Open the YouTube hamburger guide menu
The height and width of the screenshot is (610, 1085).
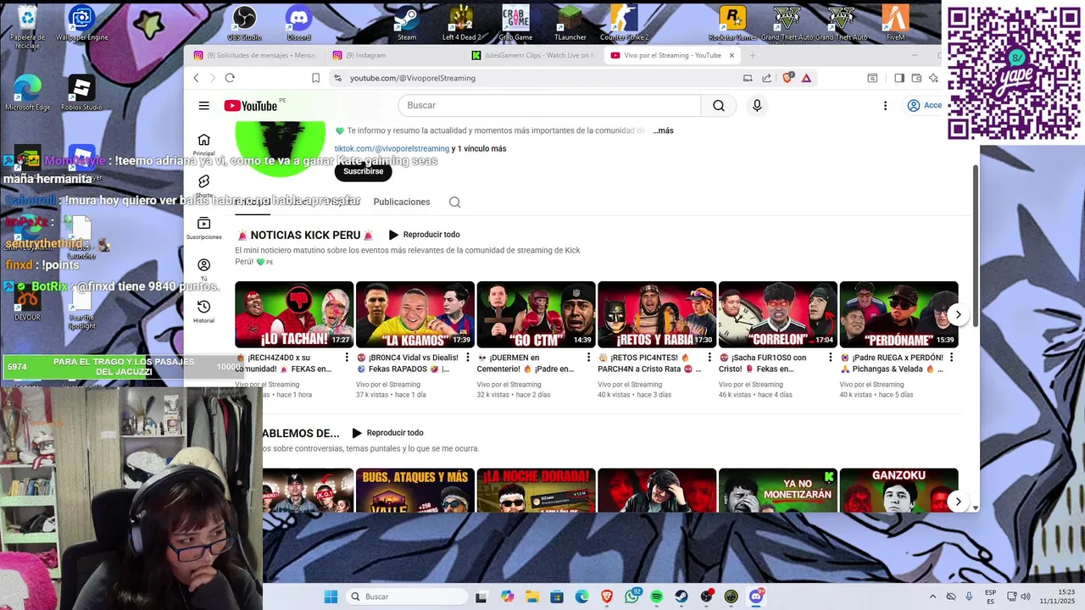[203, 106]
